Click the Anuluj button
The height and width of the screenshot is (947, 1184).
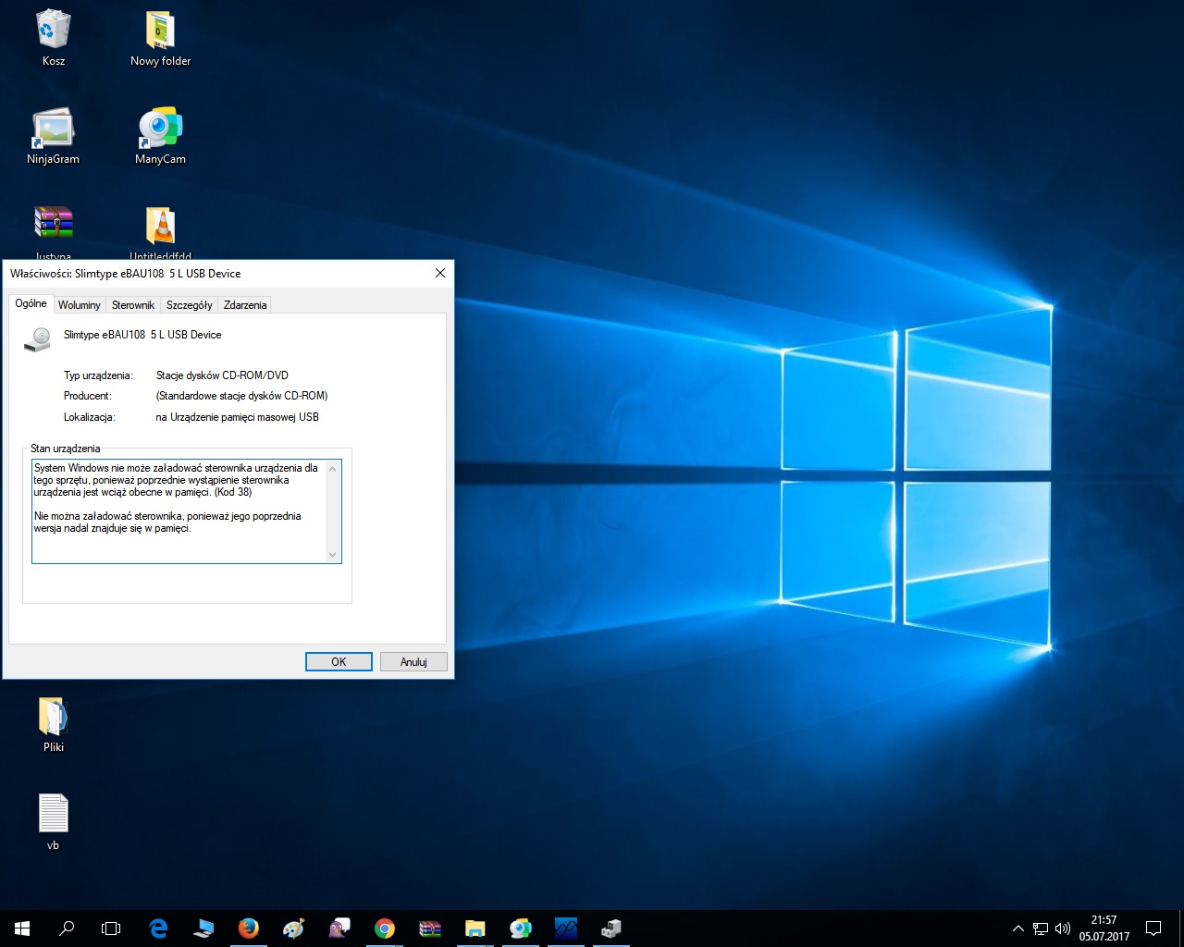(x=413, y=662)
